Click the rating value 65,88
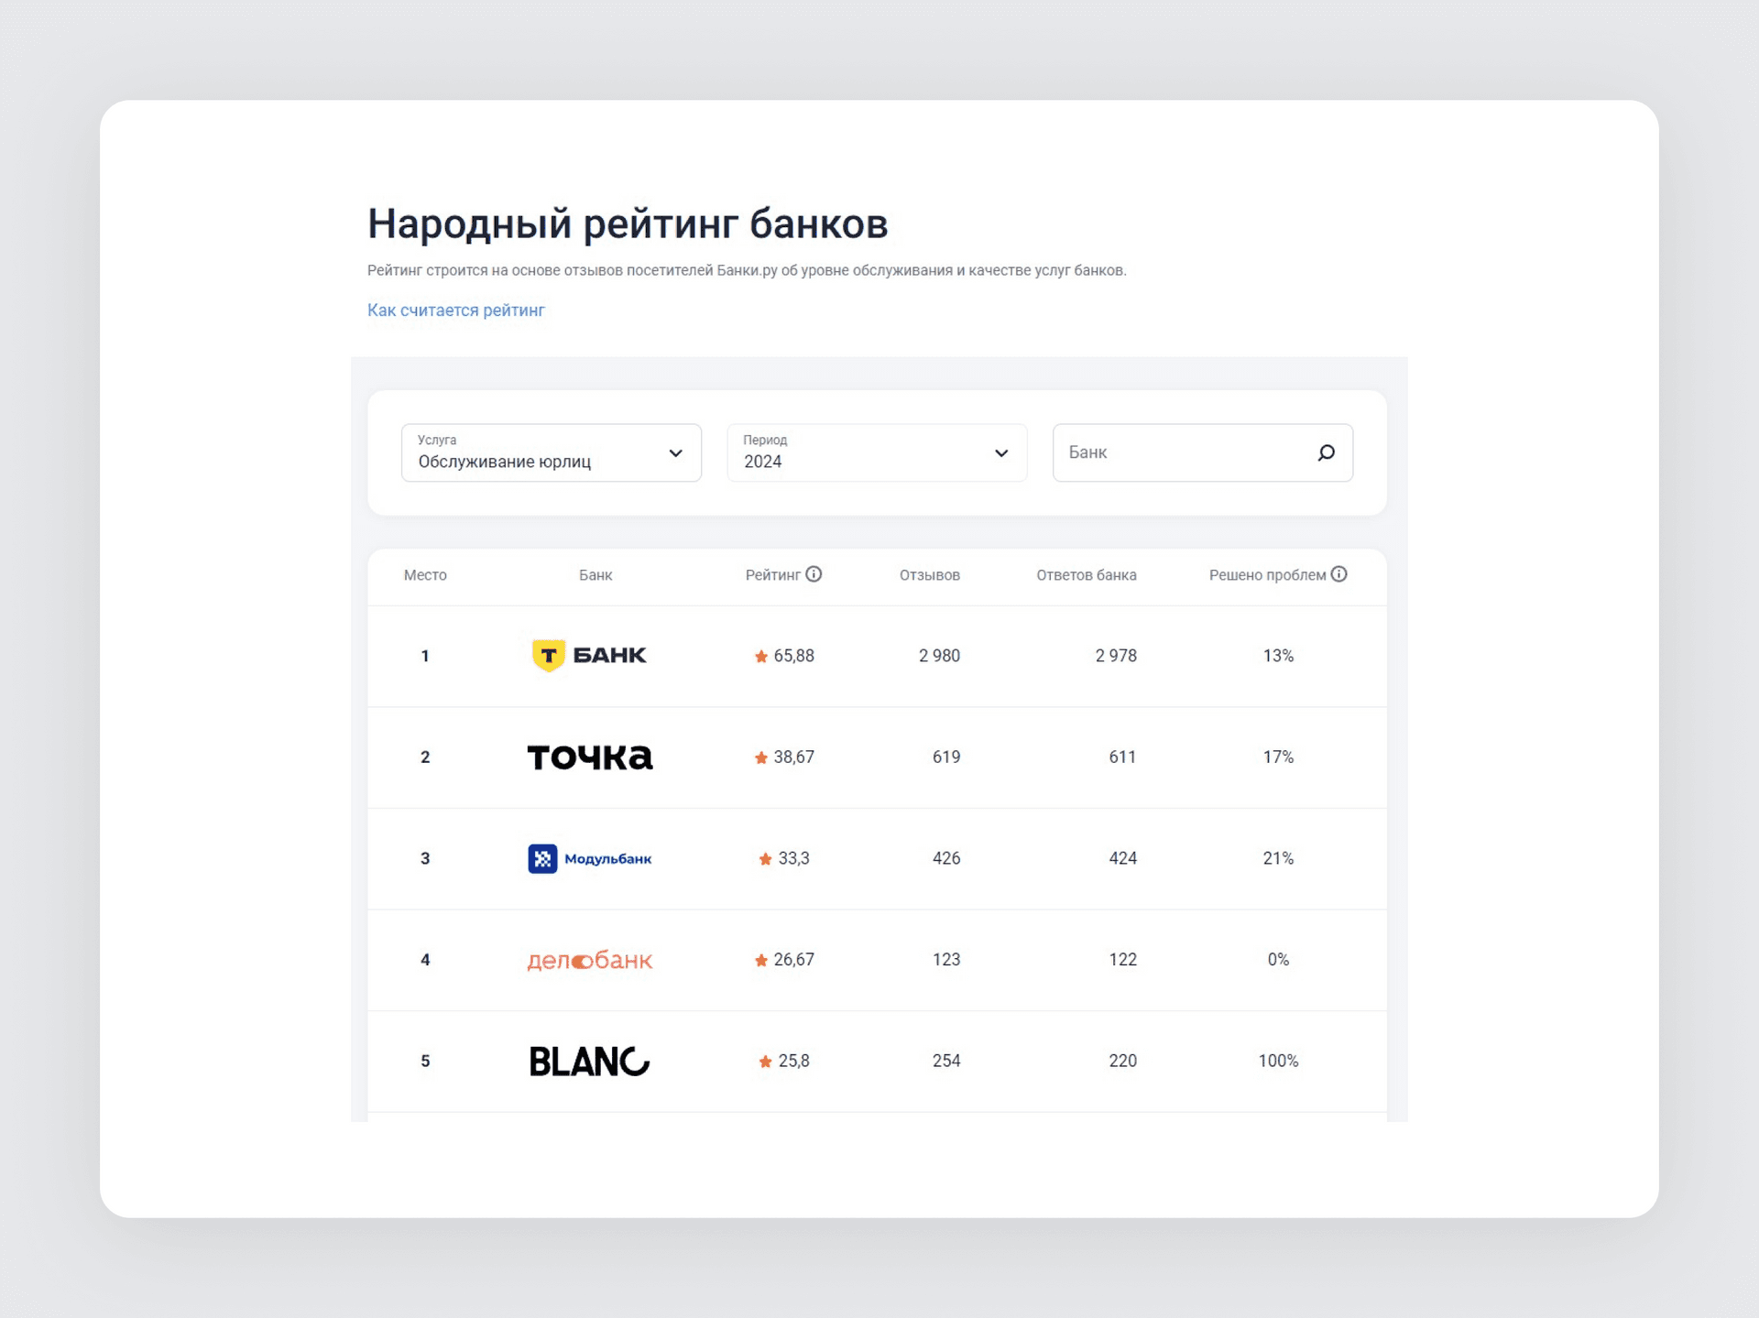This screenshot has width=1759, height=1318. tap(793, 656)
